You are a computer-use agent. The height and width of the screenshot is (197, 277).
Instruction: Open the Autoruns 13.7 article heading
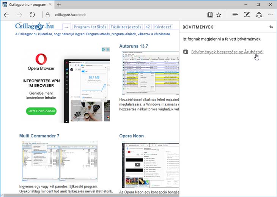[134, 46]
